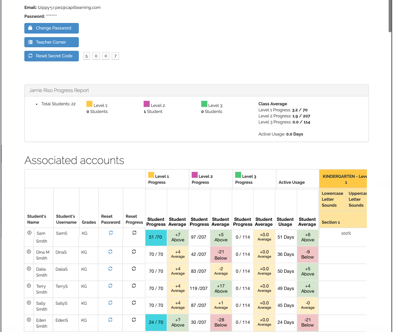Click Sally's 45 Days usage cell

[286, 306]
